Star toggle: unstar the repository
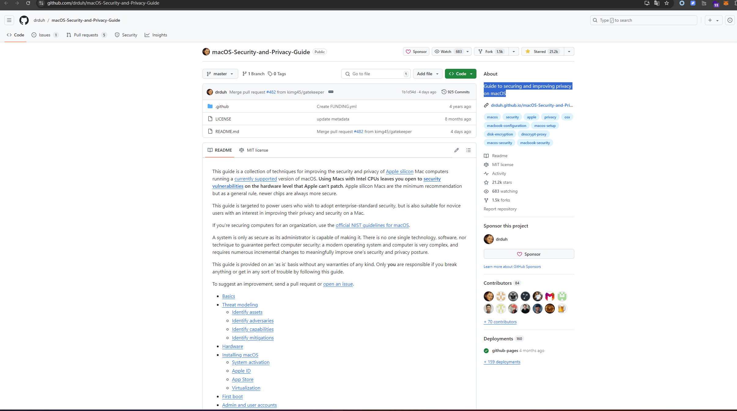The width and height of the screenshot is (737, 411). [543, 51]
